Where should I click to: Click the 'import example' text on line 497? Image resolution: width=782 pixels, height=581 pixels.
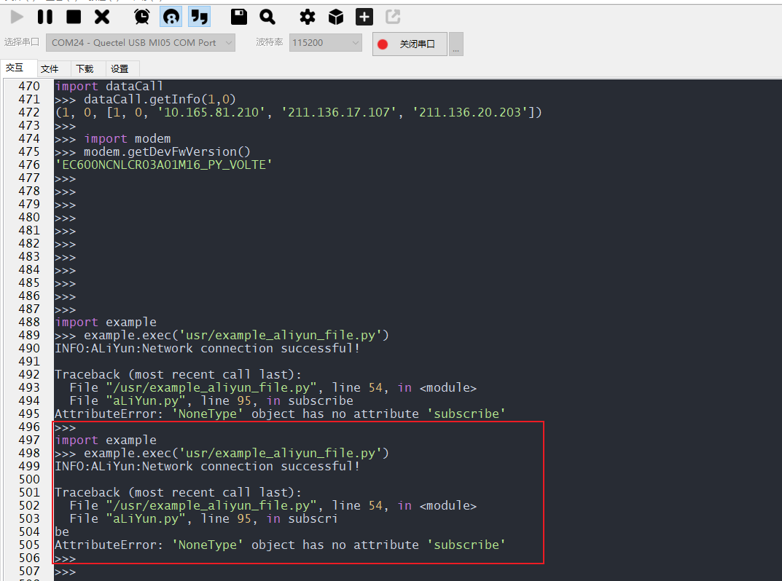(106, 440)
